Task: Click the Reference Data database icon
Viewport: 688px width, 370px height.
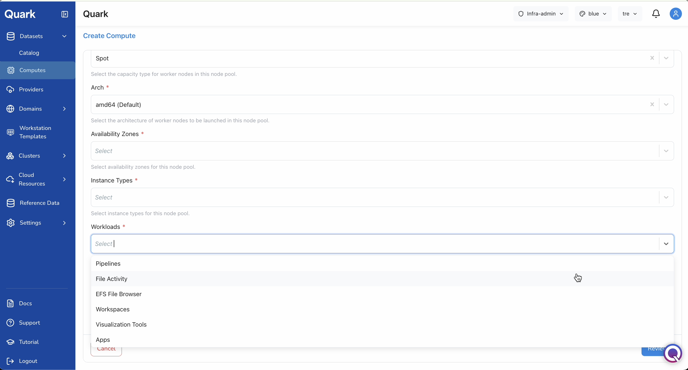Action: (10, 203)
